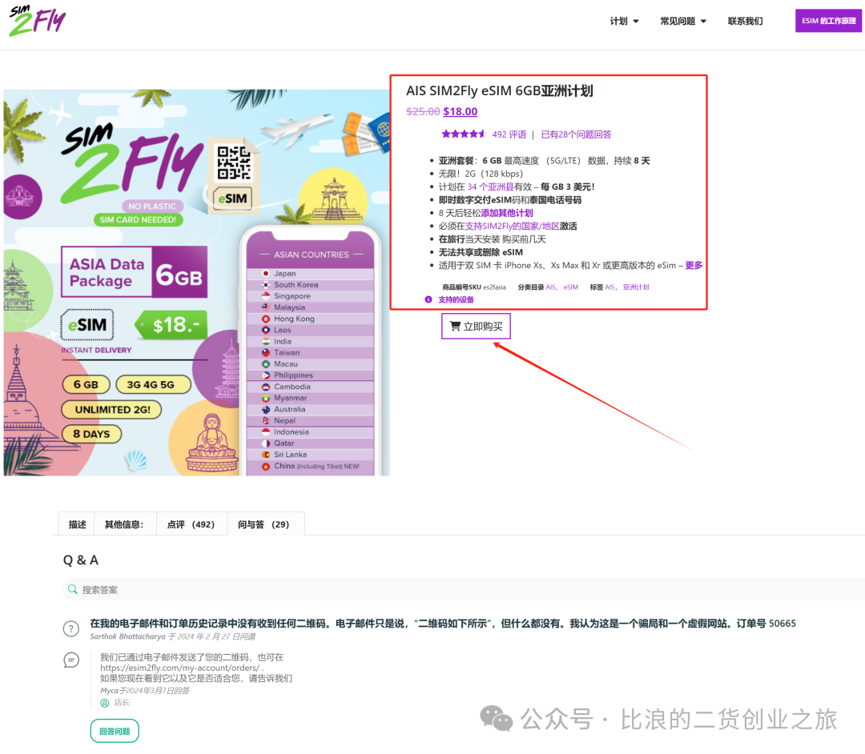Open the 492 评语 reviews link

(x=509, y=134)
